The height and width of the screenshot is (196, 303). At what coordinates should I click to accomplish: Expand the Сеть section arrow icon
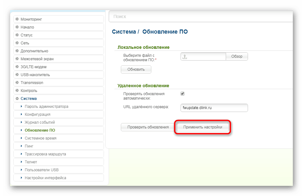17,43
